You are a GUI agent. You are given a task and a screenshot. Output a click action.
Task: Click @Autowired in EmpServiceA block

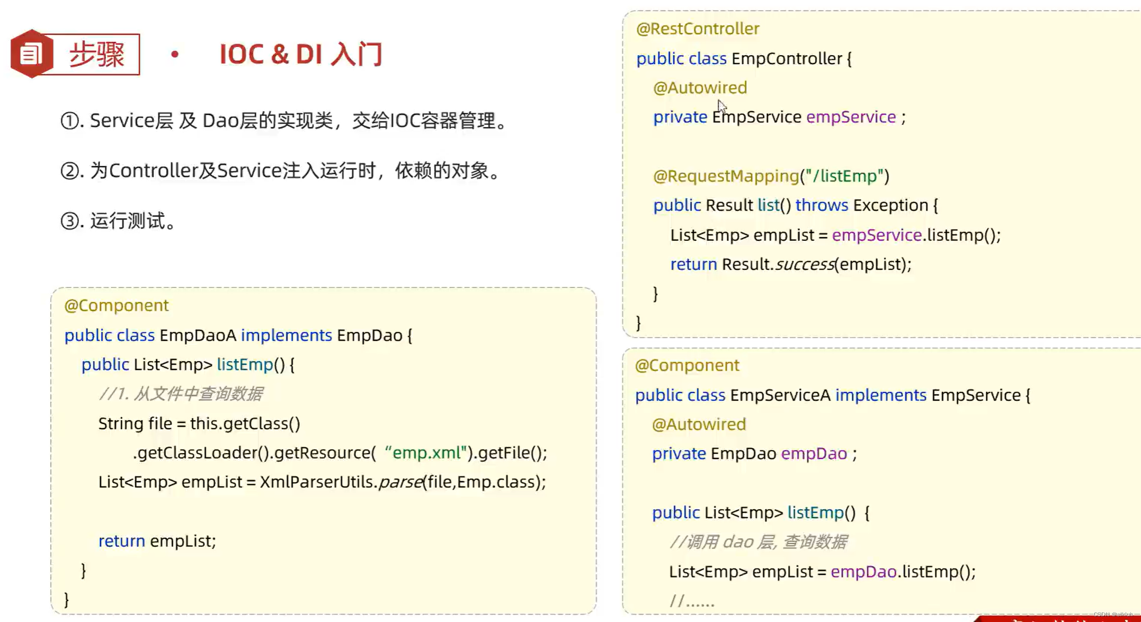699,424
